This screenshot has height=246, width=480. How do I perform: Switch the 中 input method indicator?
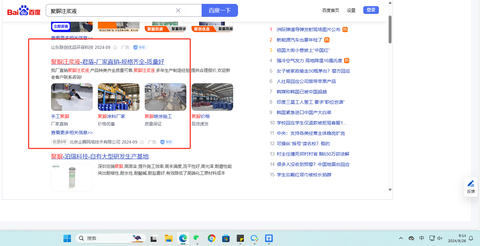click(421, 238)
